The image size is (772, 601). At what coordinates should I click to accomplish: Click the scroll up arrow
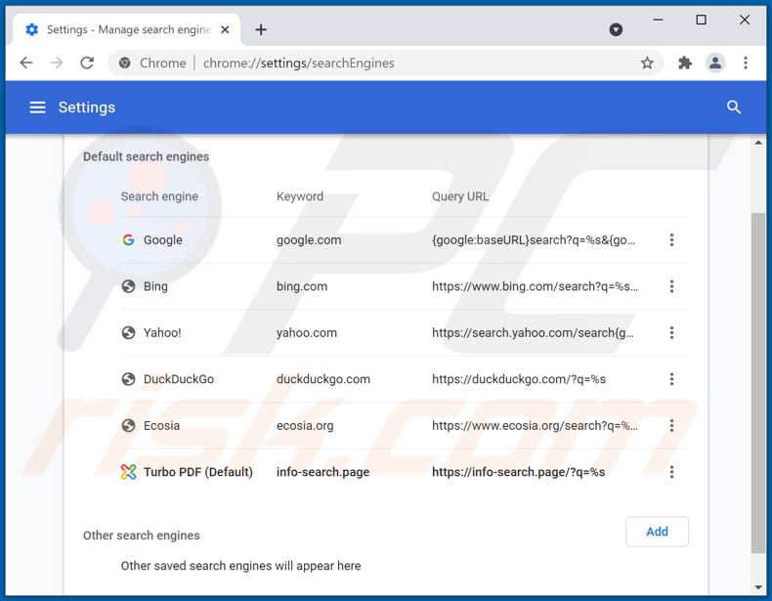point(758,143)
